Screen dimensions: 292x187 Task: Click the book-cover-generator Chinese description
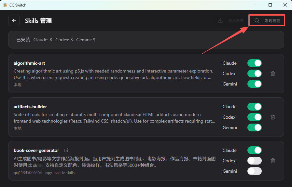click(115, 162)
